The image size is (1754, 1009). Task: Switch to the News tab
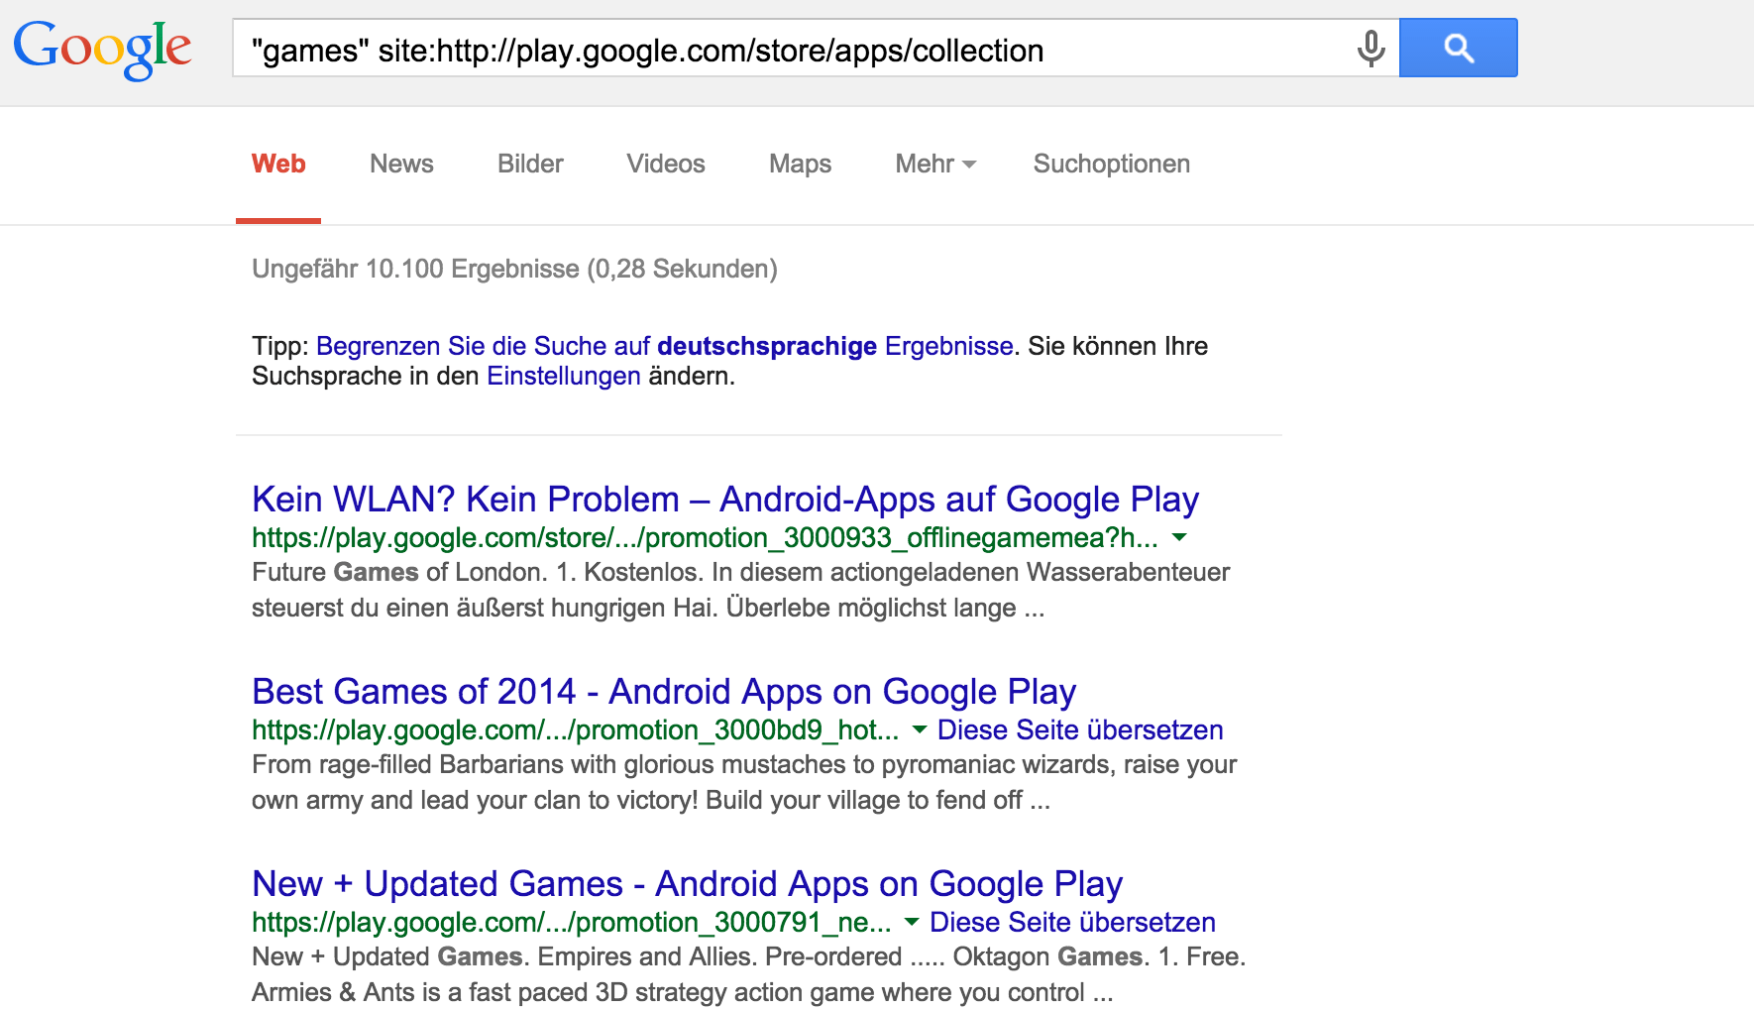401,164
